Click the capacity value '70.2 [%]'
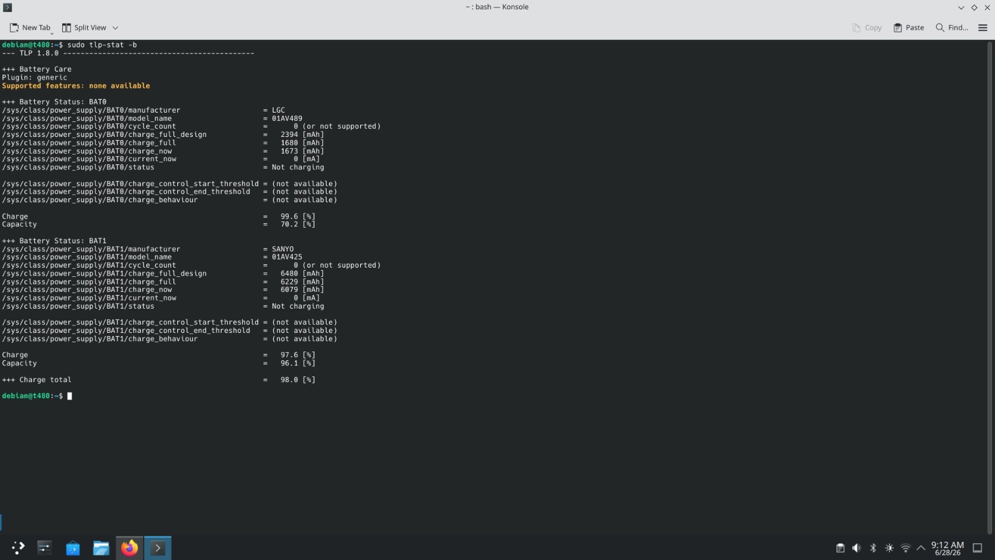Viewport: 995px width, 560px height. (x=298, y=225)
